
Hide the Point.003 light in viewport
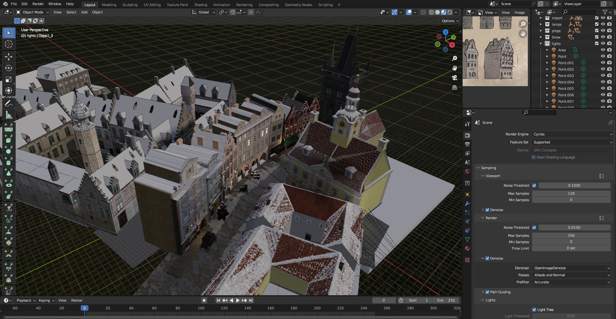(x=603, y=75)
